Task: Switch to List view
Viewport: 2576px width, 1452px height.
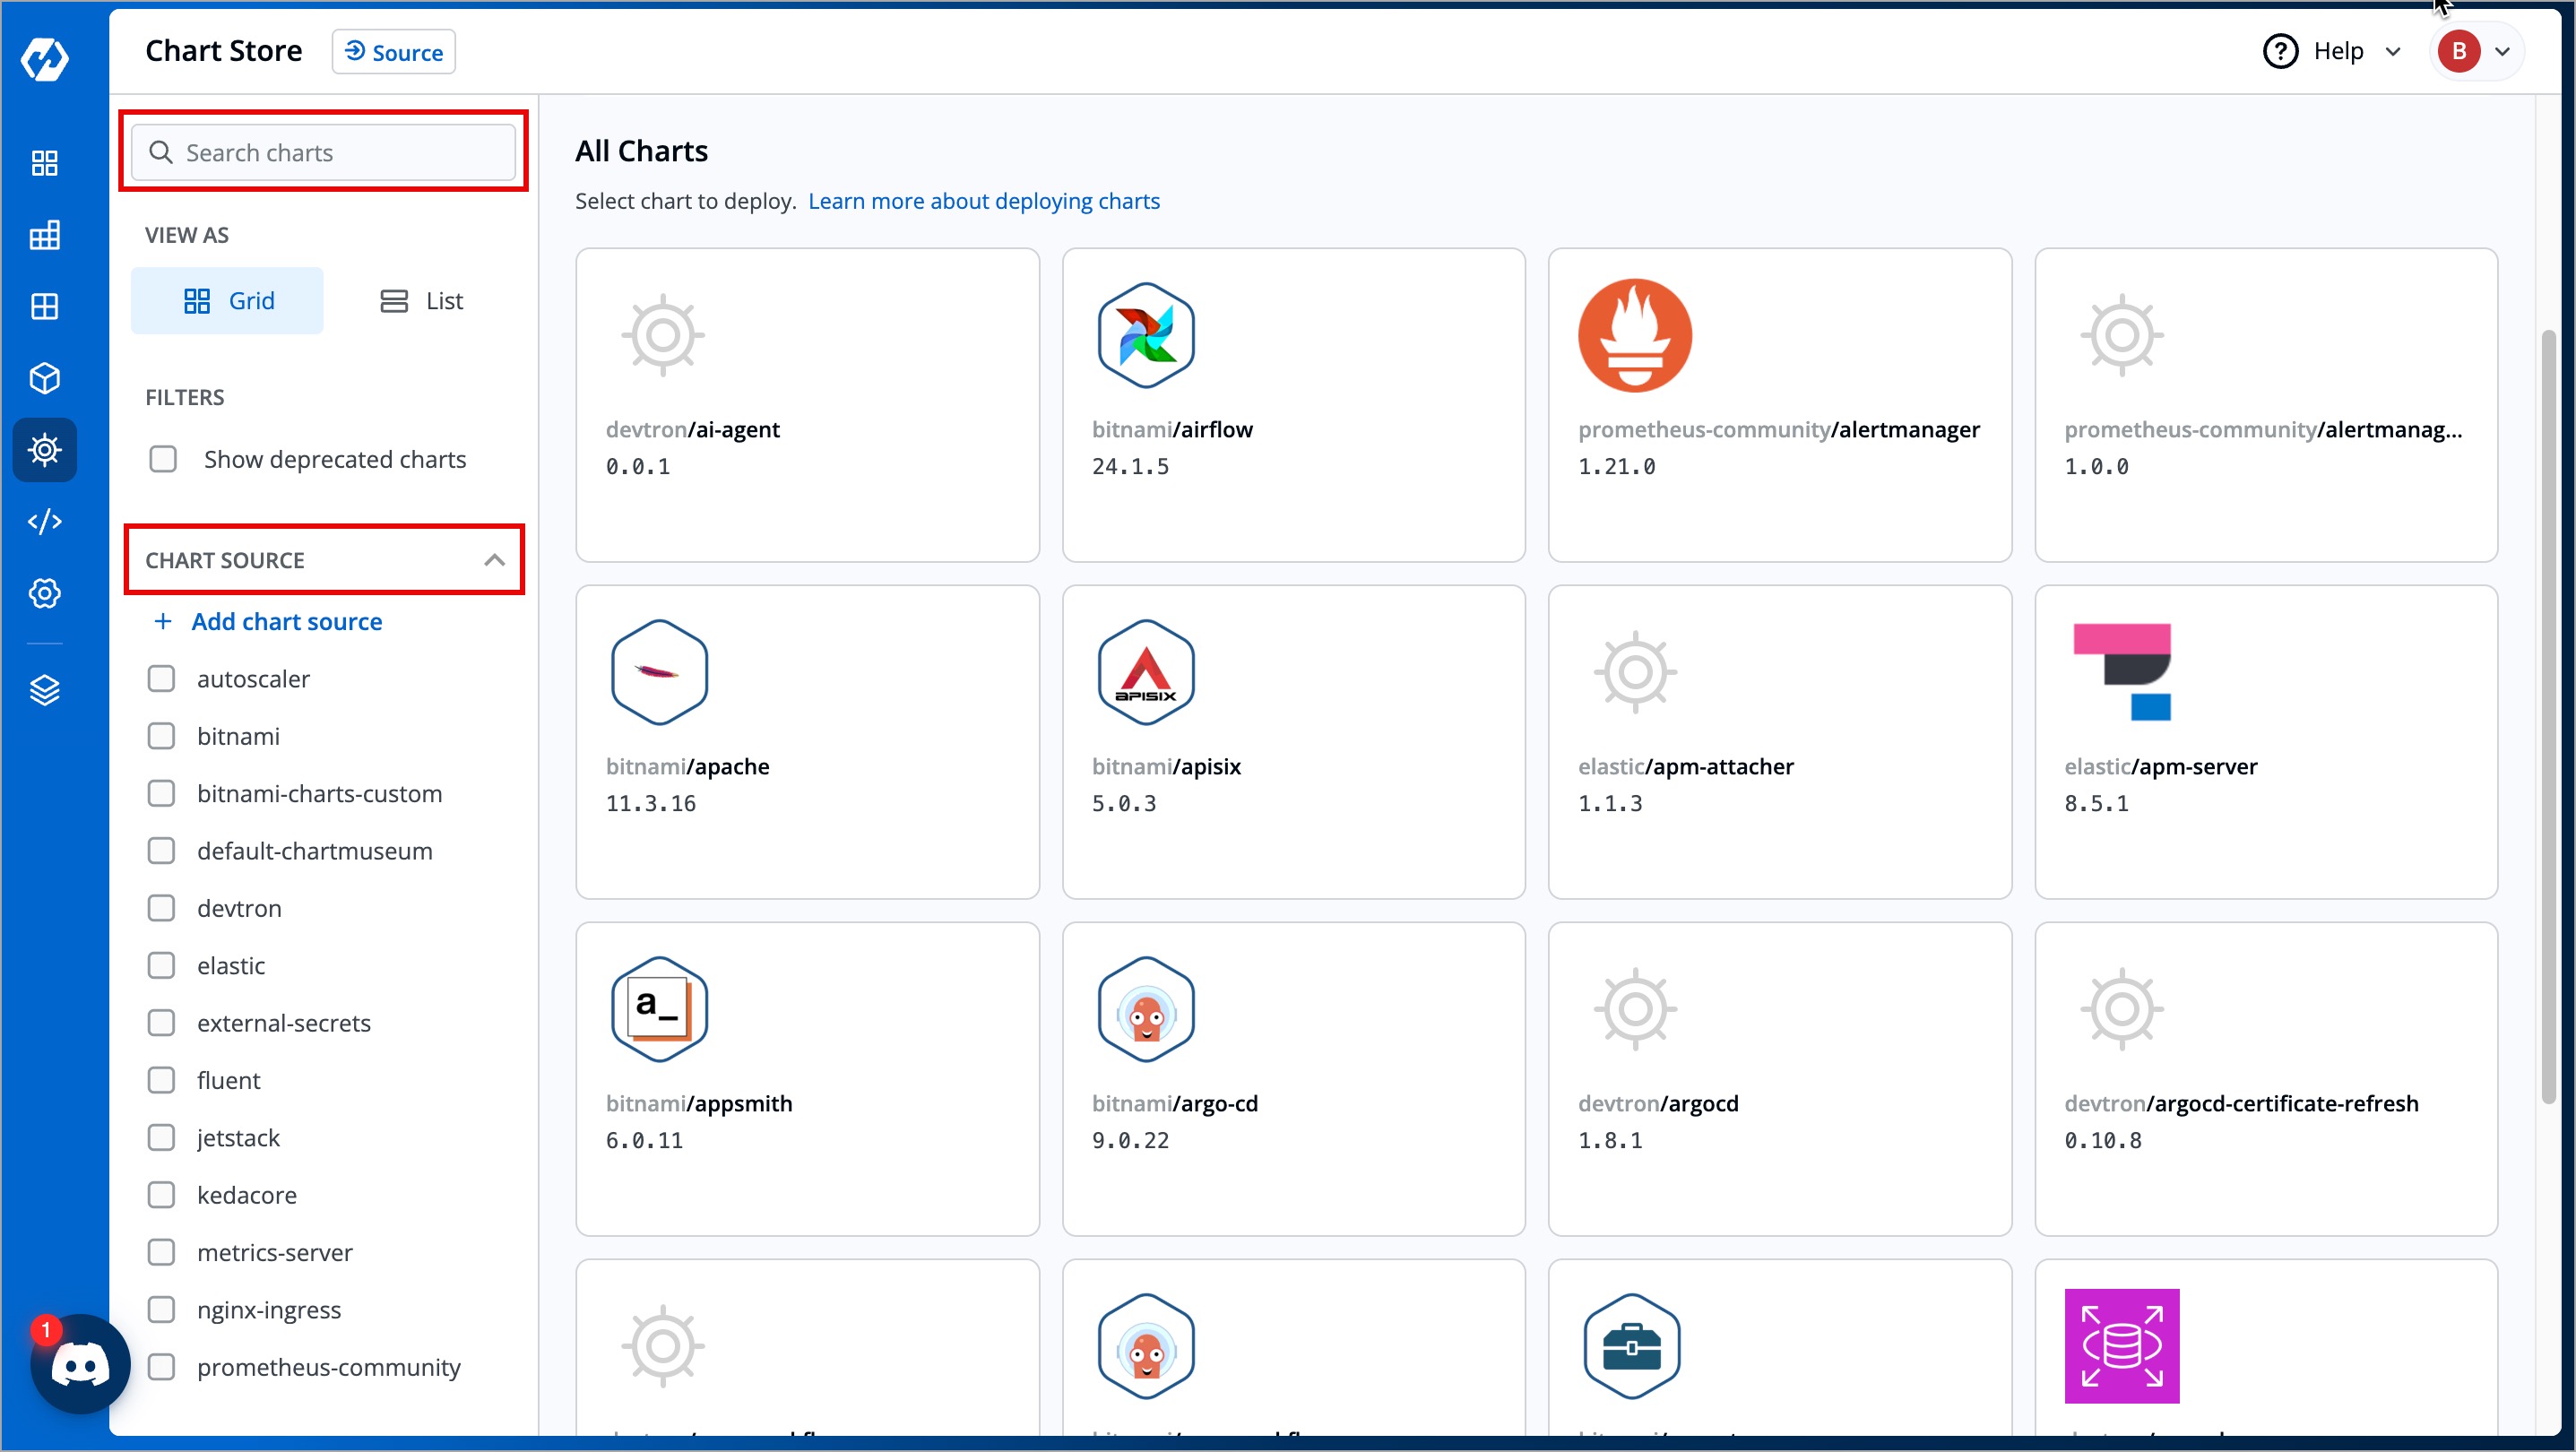Action: point(422,301)
